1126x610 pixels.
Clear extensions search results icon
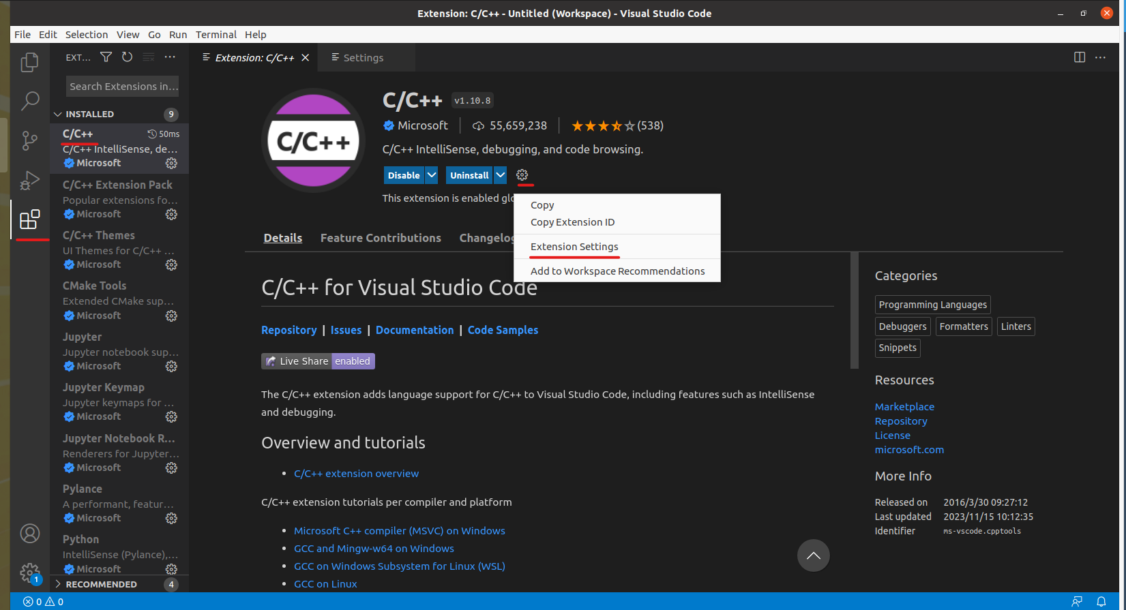tap(149, 57)
